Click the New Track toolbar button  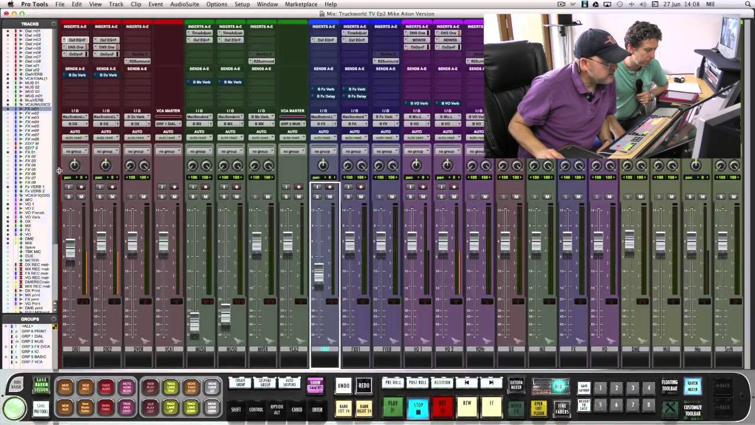(x=65, y=387)
